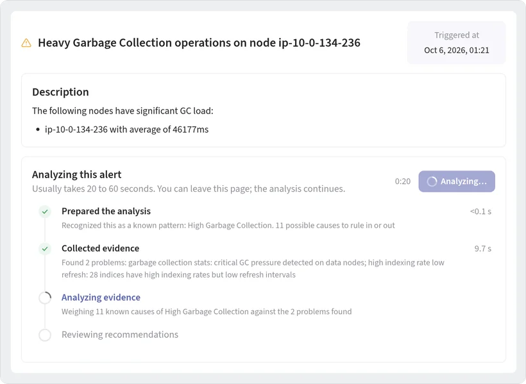Click the Analyzing... button
526x384 pixels.
pos(457,181)
